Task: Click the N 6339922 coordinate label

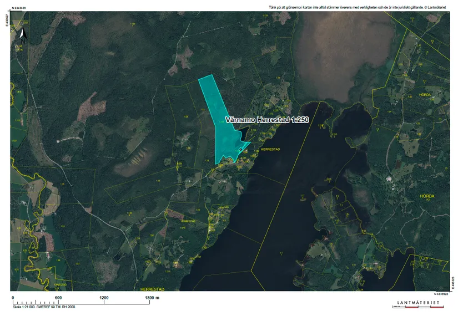Action: click(x=437, y=294)
